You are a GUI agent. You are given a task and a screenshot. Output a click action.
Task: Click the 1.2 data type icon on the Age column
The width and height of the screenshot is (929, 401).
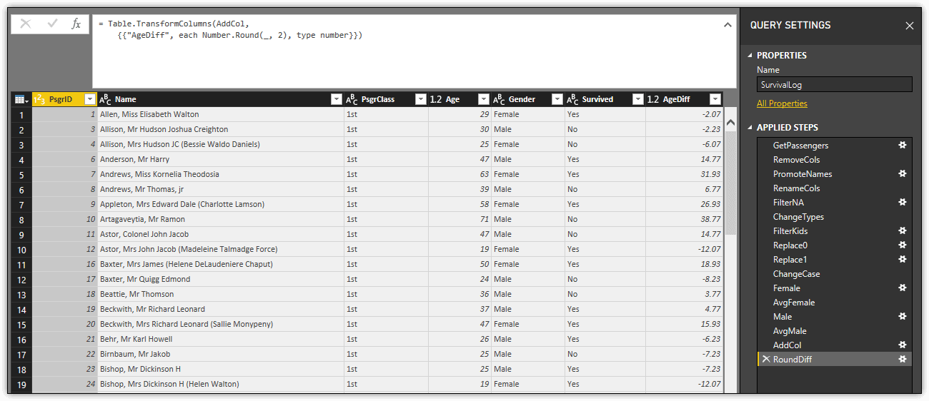436,99
